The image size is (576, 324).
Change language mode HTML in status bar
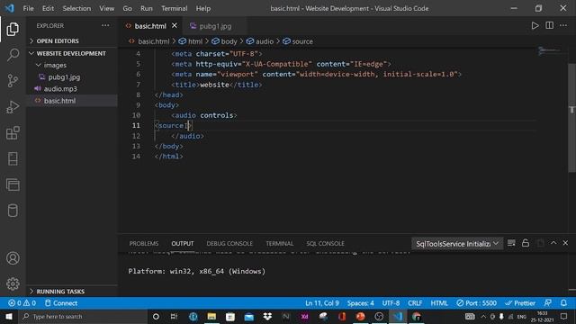439,303
